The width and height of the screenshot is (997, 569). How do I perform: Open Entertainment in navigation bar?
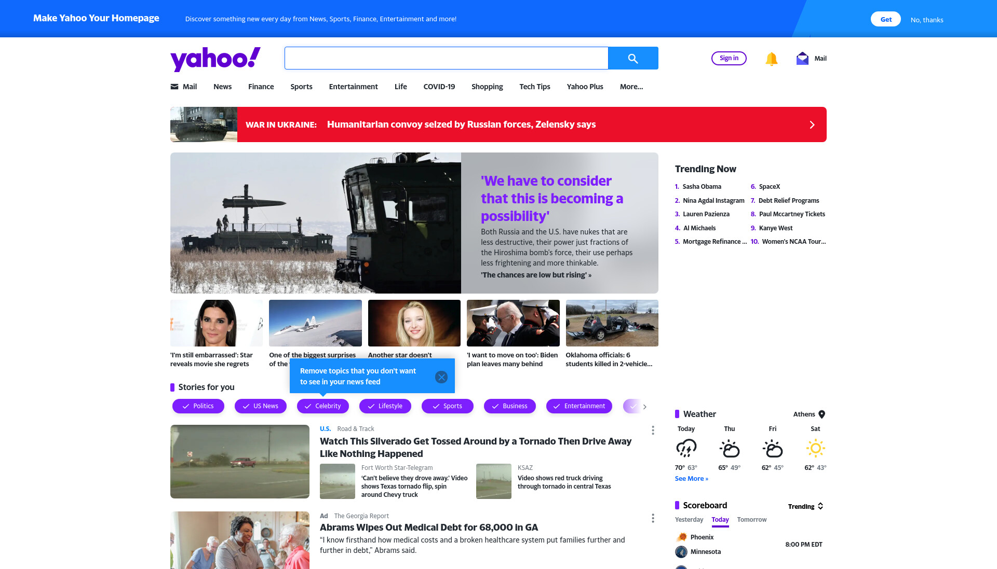coord(353,87)
